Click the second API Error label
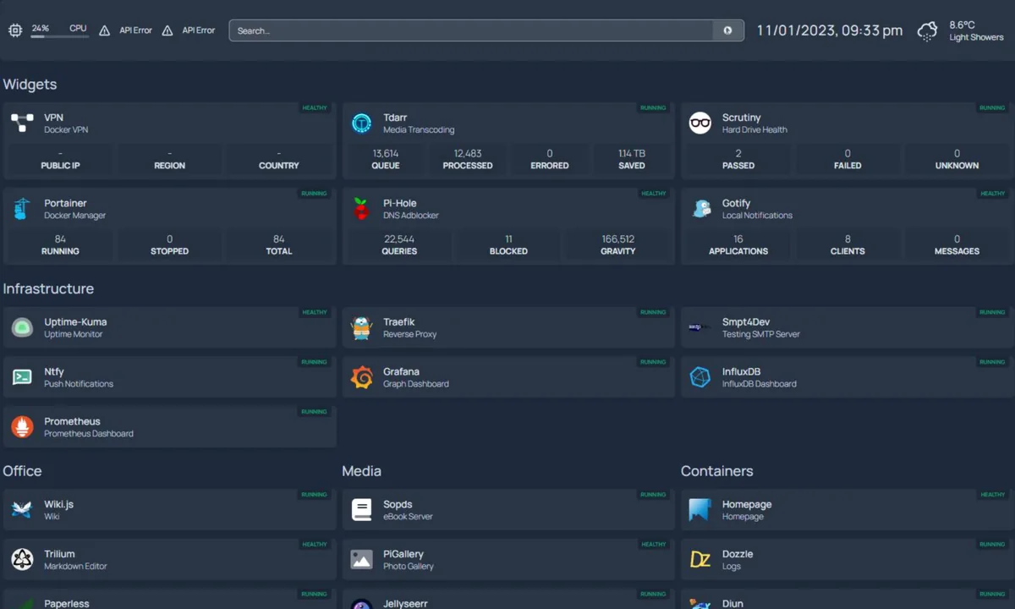 (x=199, y=30)
